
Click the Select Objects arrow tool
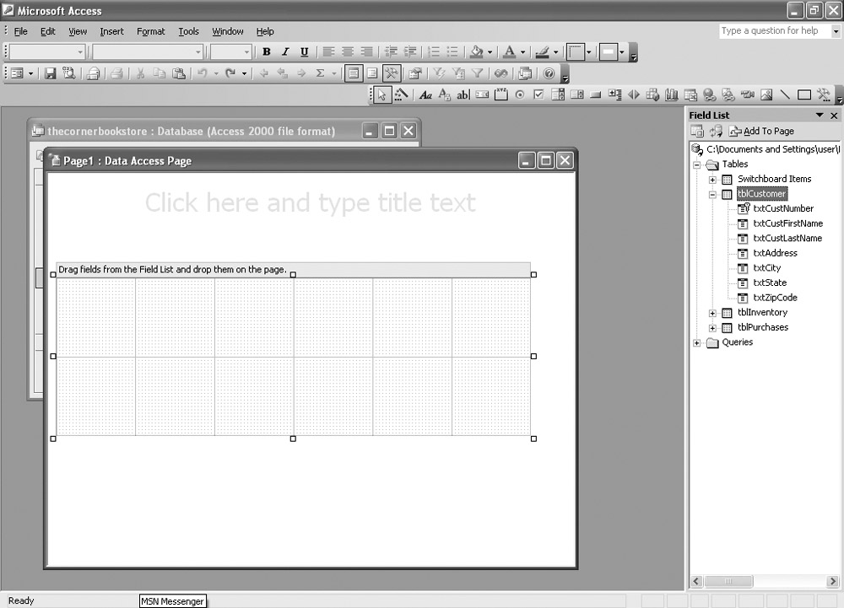[382, 95]
